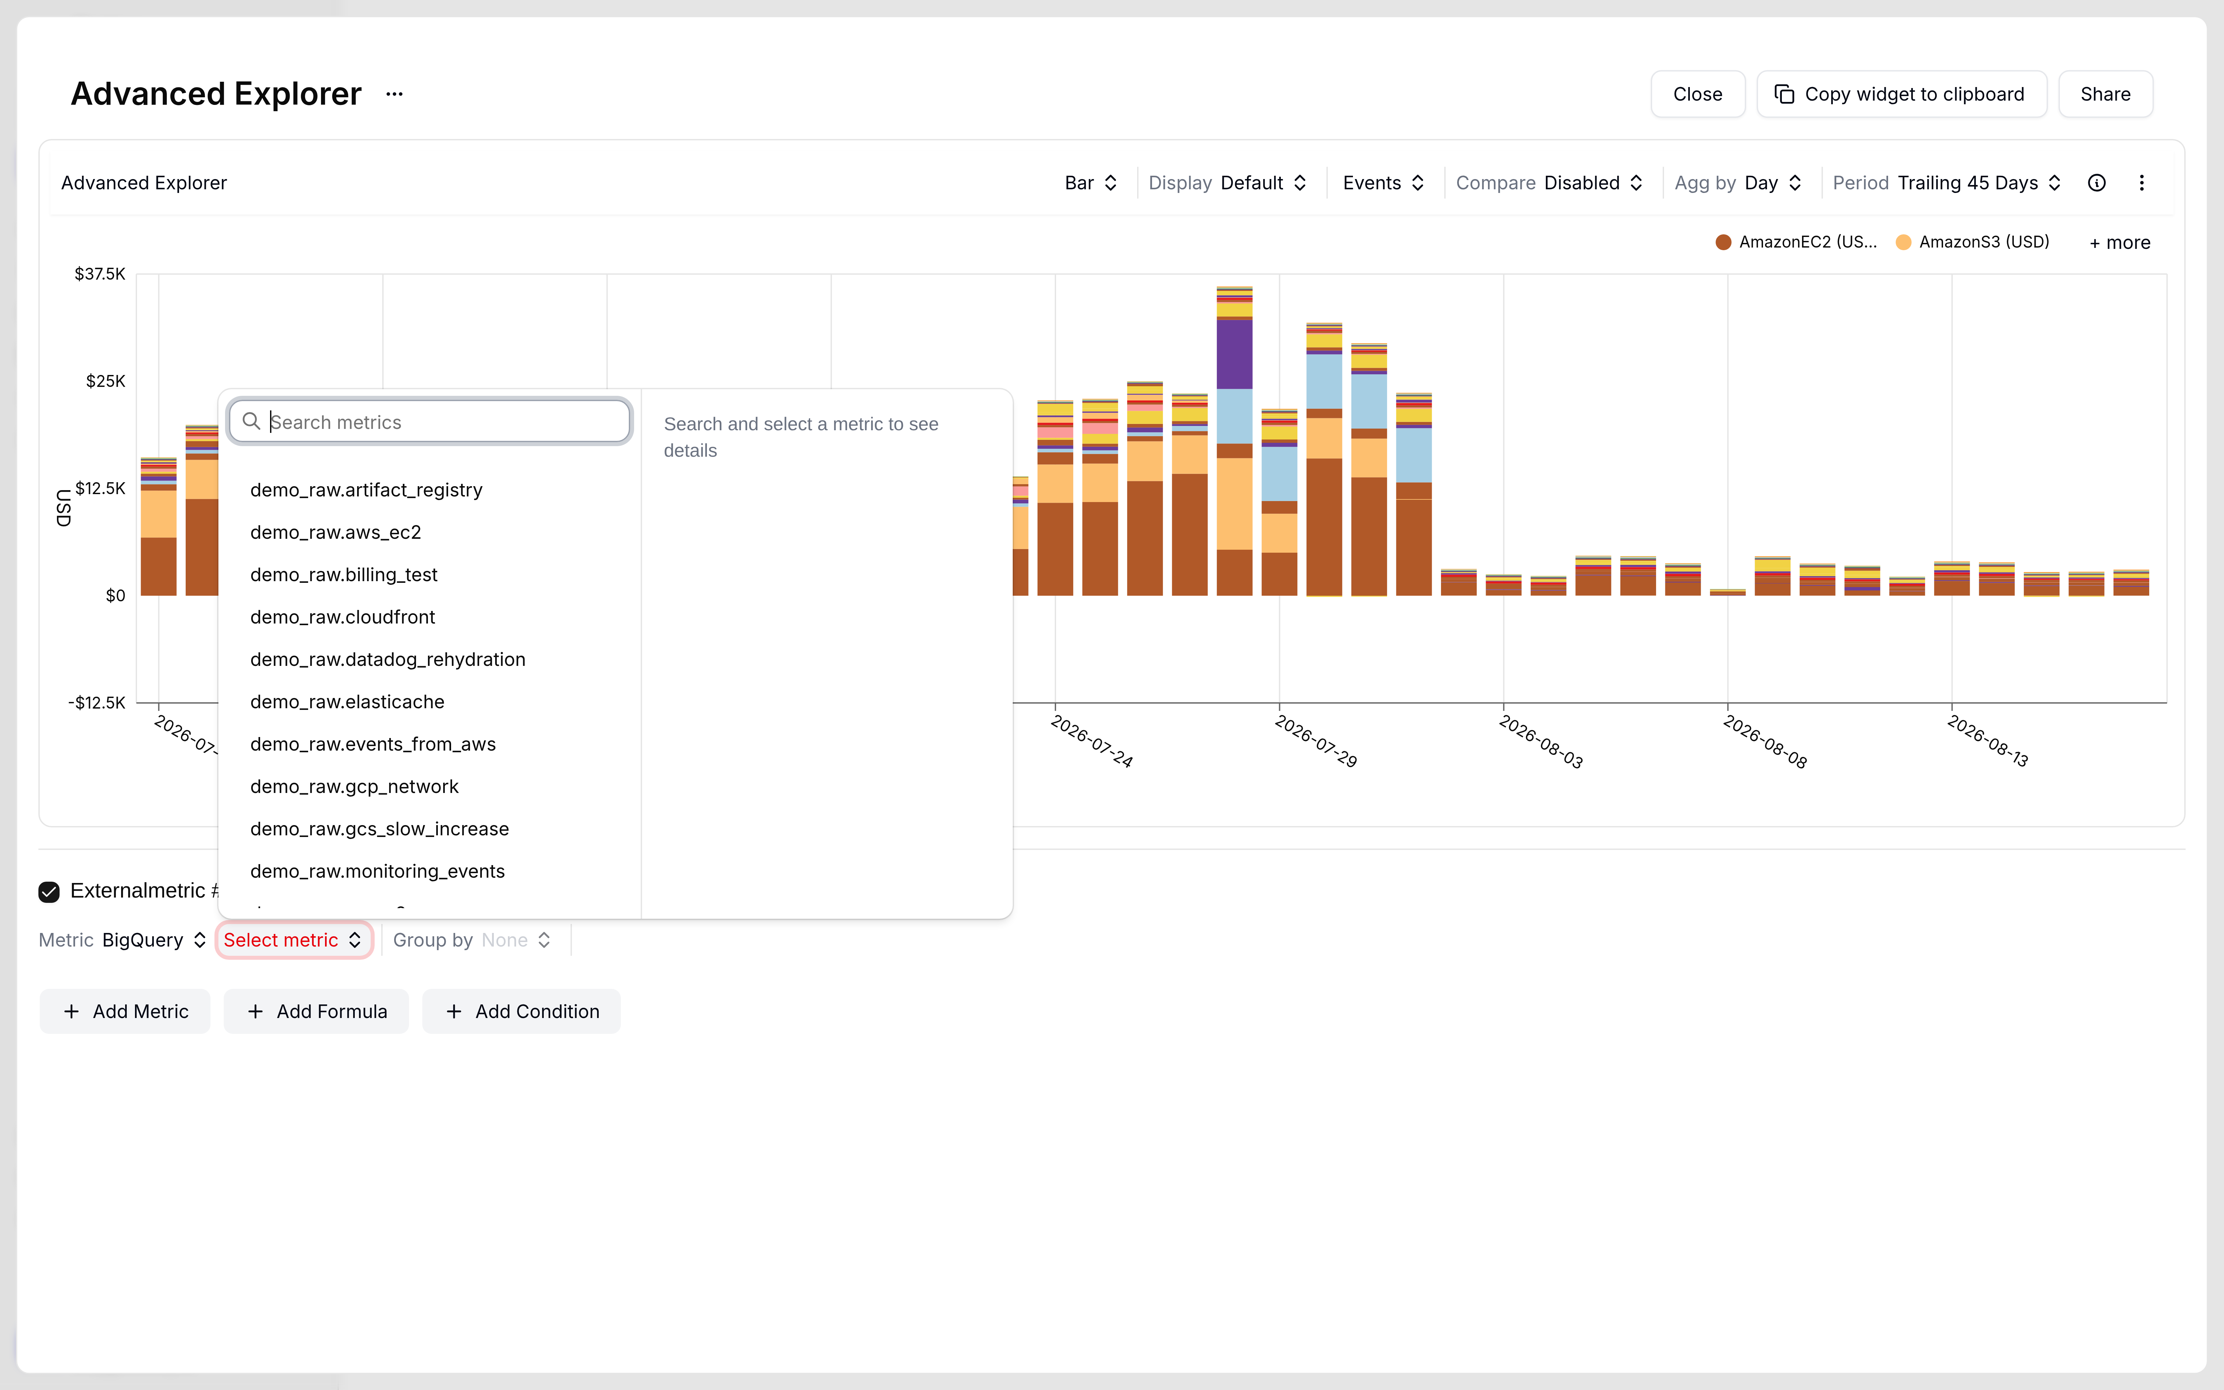Select demo_raw.gcs_slow_increase metric

point(429,828)
